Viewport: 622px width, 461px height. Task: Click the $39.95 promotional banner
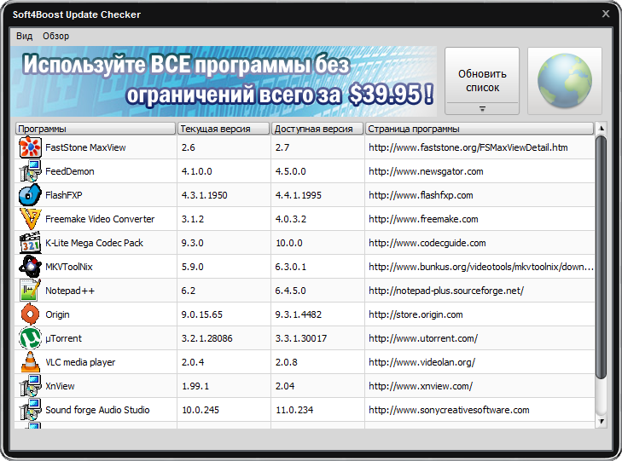coord(224,81)
